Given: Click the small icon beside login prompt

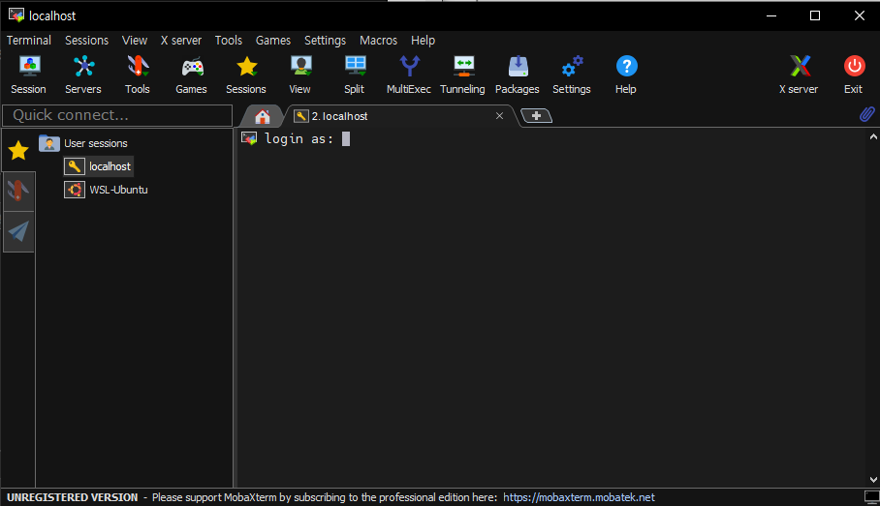Looking at the screenshot, I should (x=249, y=137).
